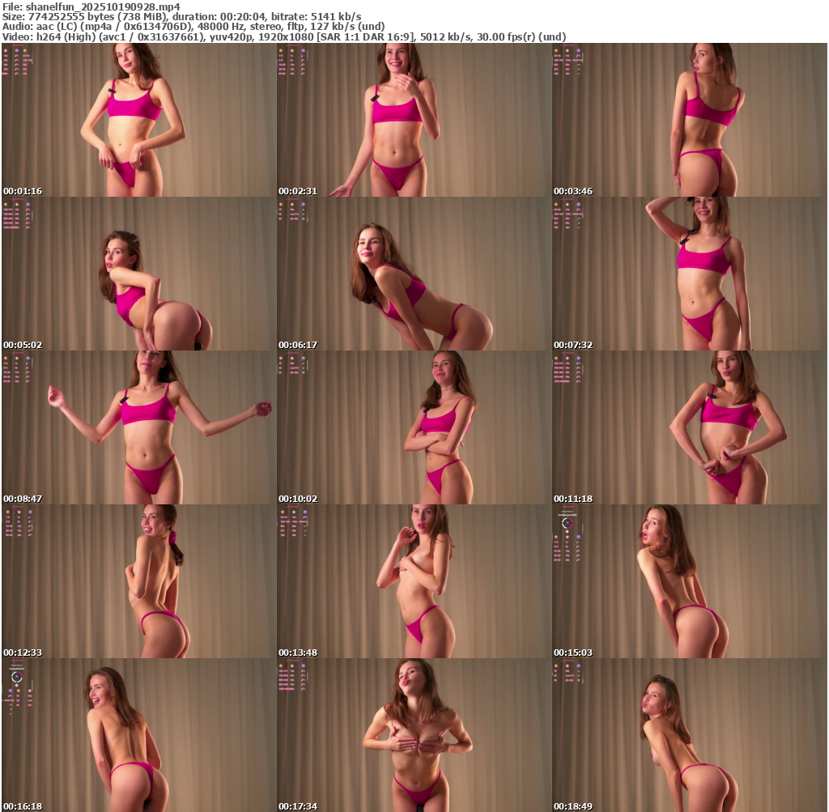Click the circular overlay icon in 00:16:18 frame
Screen dimensions: 829x812
(17, 677)
